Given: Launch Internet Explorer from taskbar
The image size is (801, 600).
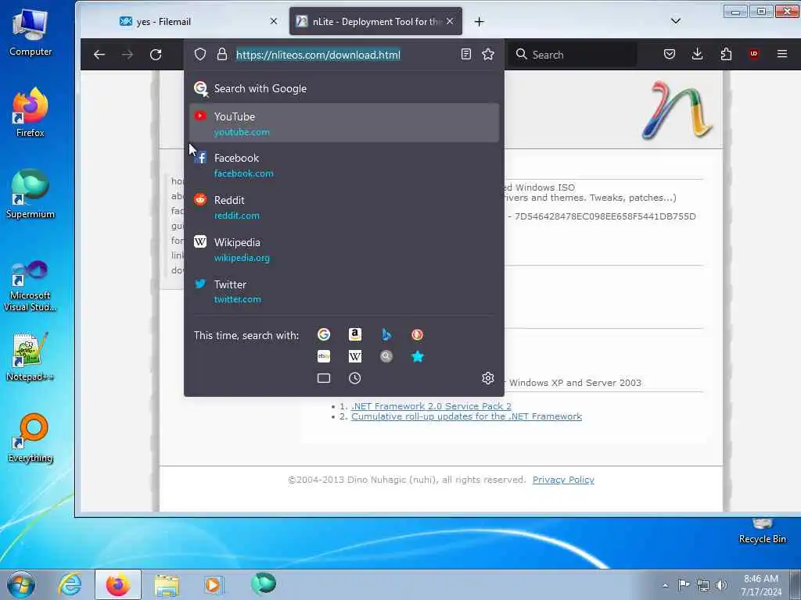Looking at the screenshot, I should [x=70, y=584].
